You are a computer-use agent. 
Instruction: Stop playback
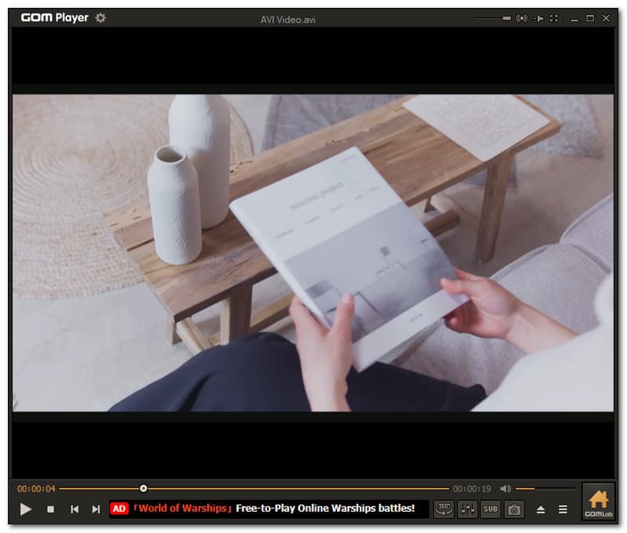coord(50,509)
